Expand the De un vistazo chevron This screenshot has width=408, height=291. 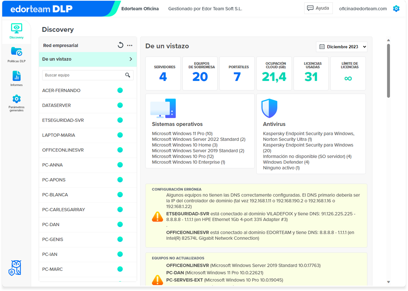coord(131,59)
